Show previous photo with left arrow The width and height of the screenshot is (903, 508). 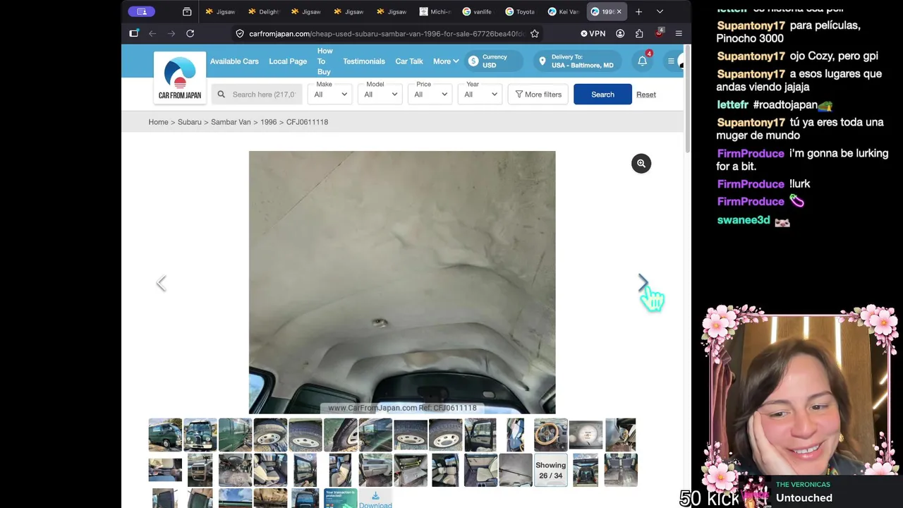click(x=161, y=283)
